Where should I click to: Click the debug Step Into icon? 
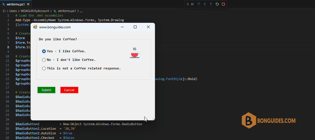(x=205, y=4)
